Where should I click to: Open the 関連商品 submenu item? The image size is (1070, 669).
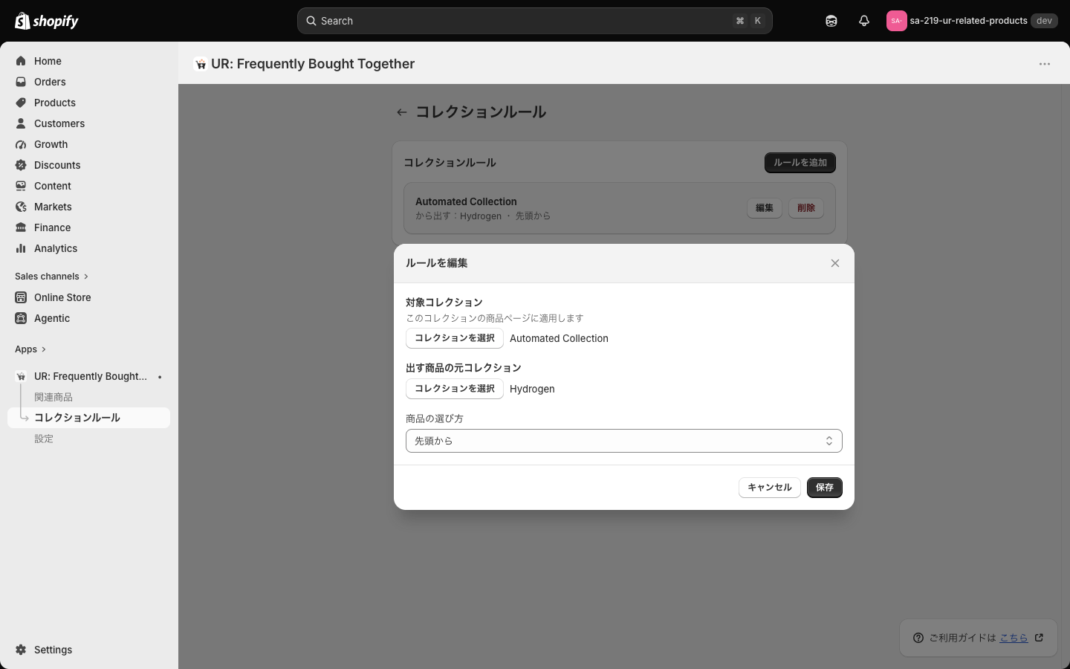pos(53,397)
